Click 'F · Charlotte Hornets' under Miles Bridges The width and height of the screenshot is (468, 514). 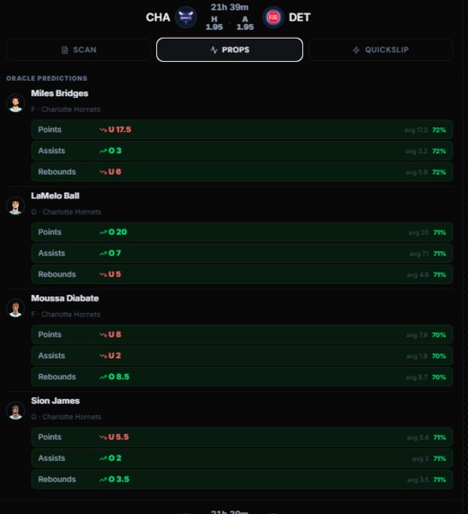(65, 109)
